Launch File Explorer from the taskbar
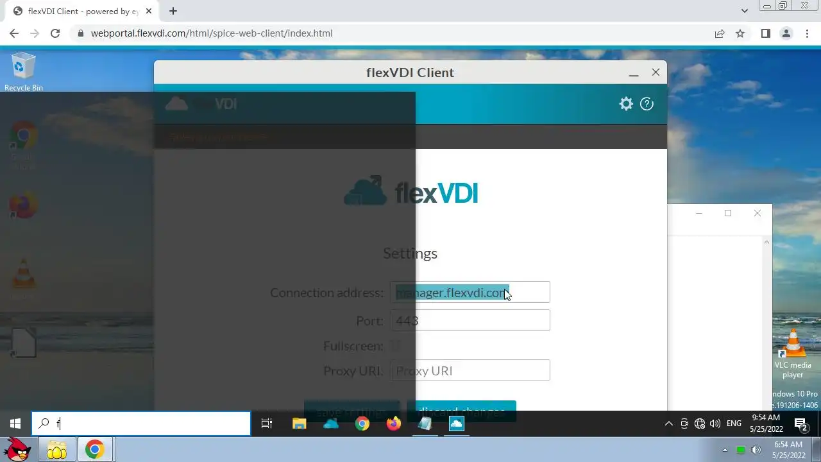 [x=299, y=424]
